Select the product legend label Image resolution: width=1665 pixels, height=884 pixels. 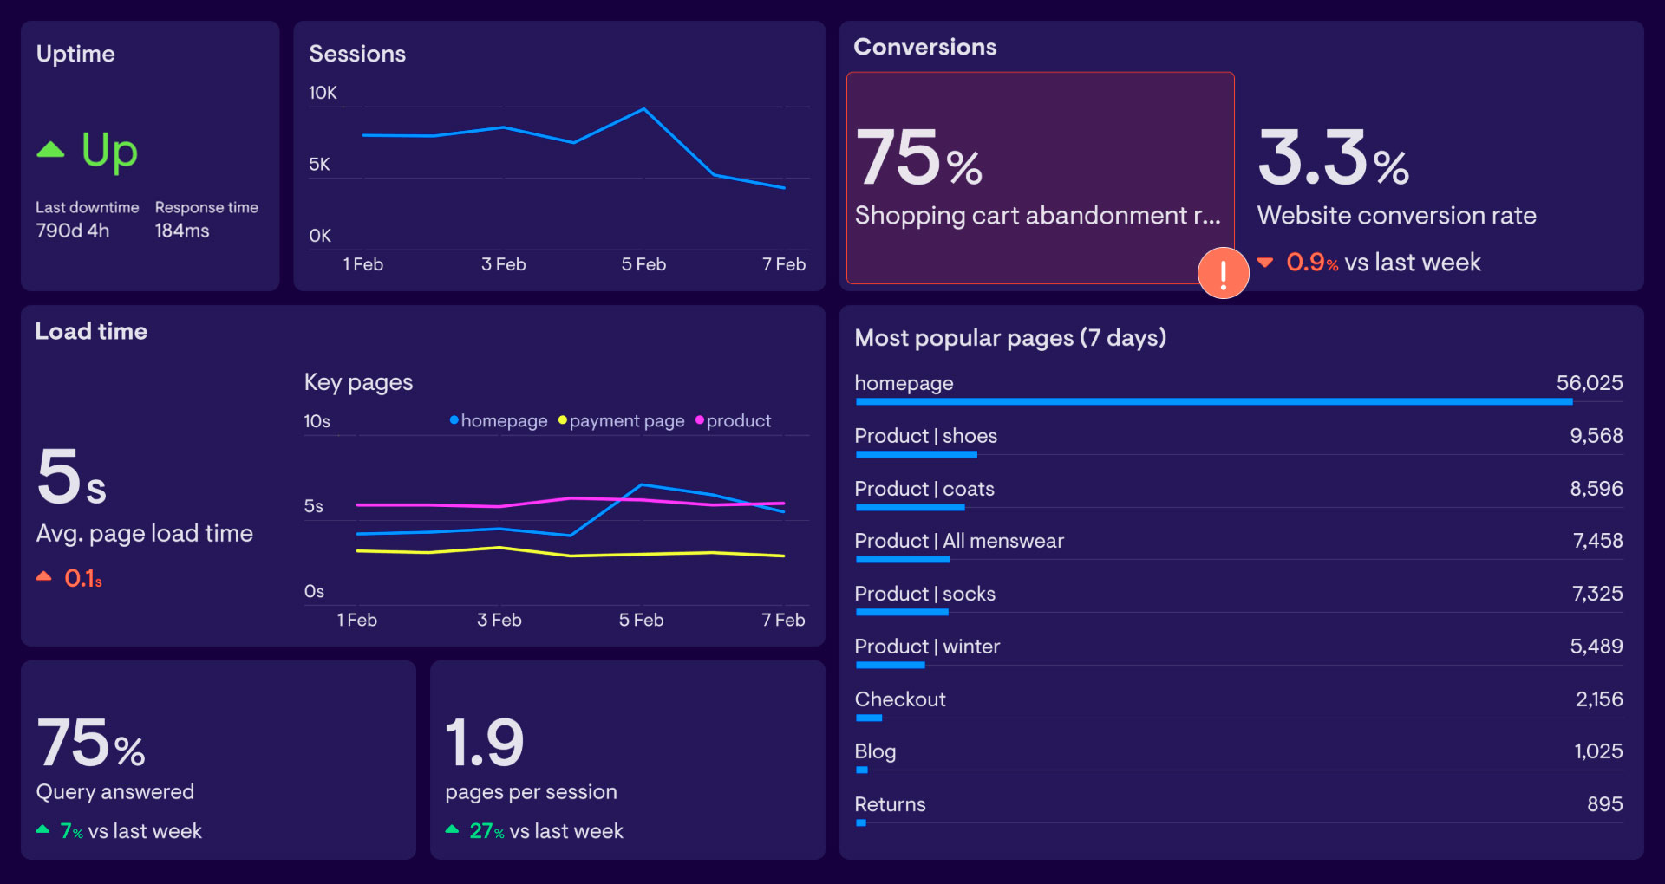738,421
